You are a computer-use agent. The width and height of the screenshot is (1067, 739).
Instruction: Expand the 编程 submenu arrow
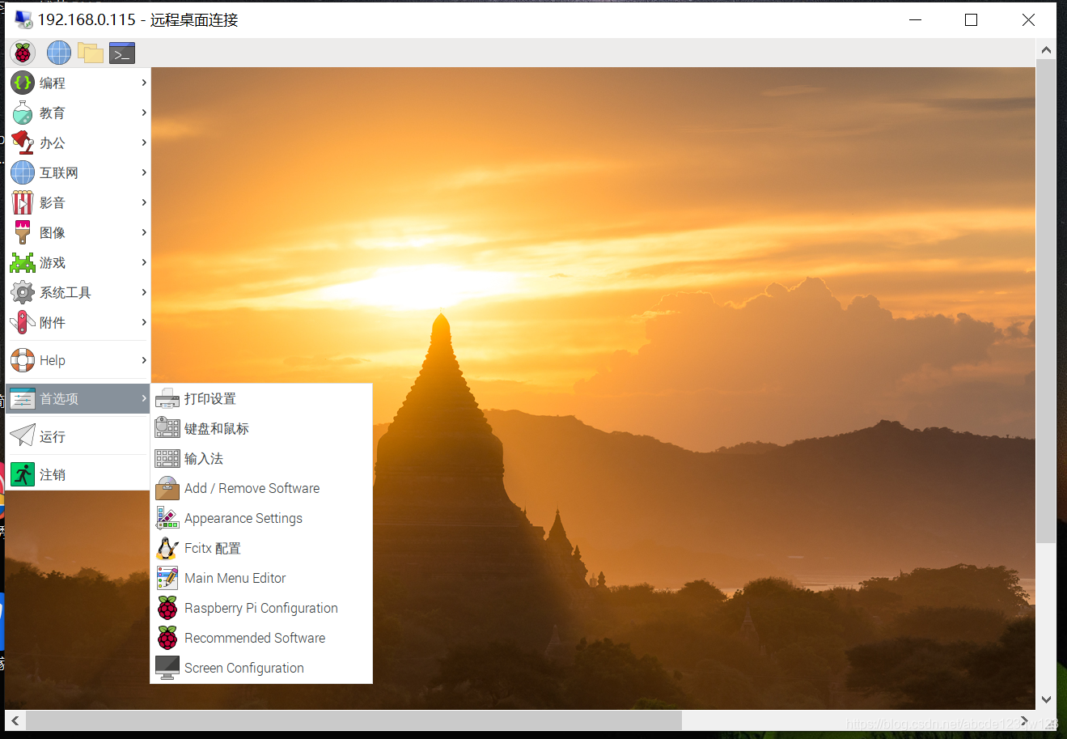pyautogui.click(x=144, y=83)
